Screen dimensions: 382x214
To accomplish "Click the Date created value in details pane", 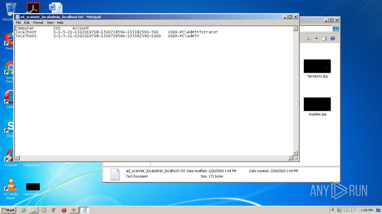I will coord(284,171).
